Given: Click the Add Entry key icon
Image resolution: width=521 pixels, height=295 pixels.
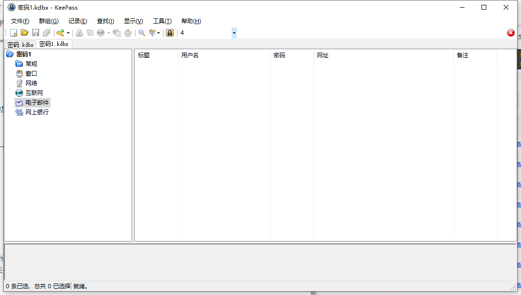Looking at the screenshot, I should pyautogui.click(x=60, y=32).
